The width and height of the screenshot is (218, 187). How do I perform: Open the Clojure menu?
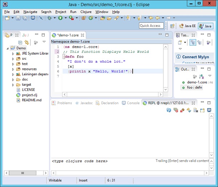tap(86, 12)
